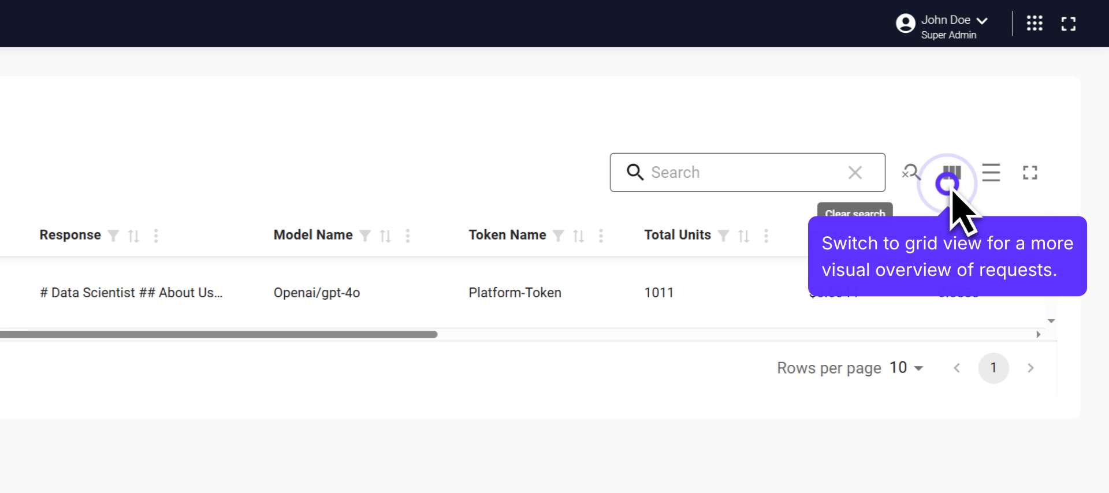The height and width of the screenshot is (493, 1109).
Task: Click the horizontal table scrollbar
Action: click(x=219, y=334)
